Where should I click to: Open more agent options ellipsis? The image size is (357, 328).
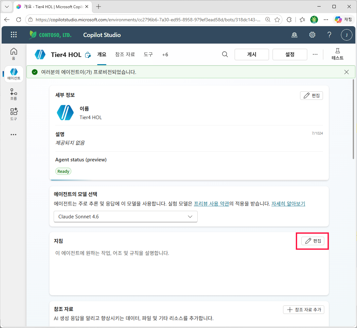[x=315, y=54]
